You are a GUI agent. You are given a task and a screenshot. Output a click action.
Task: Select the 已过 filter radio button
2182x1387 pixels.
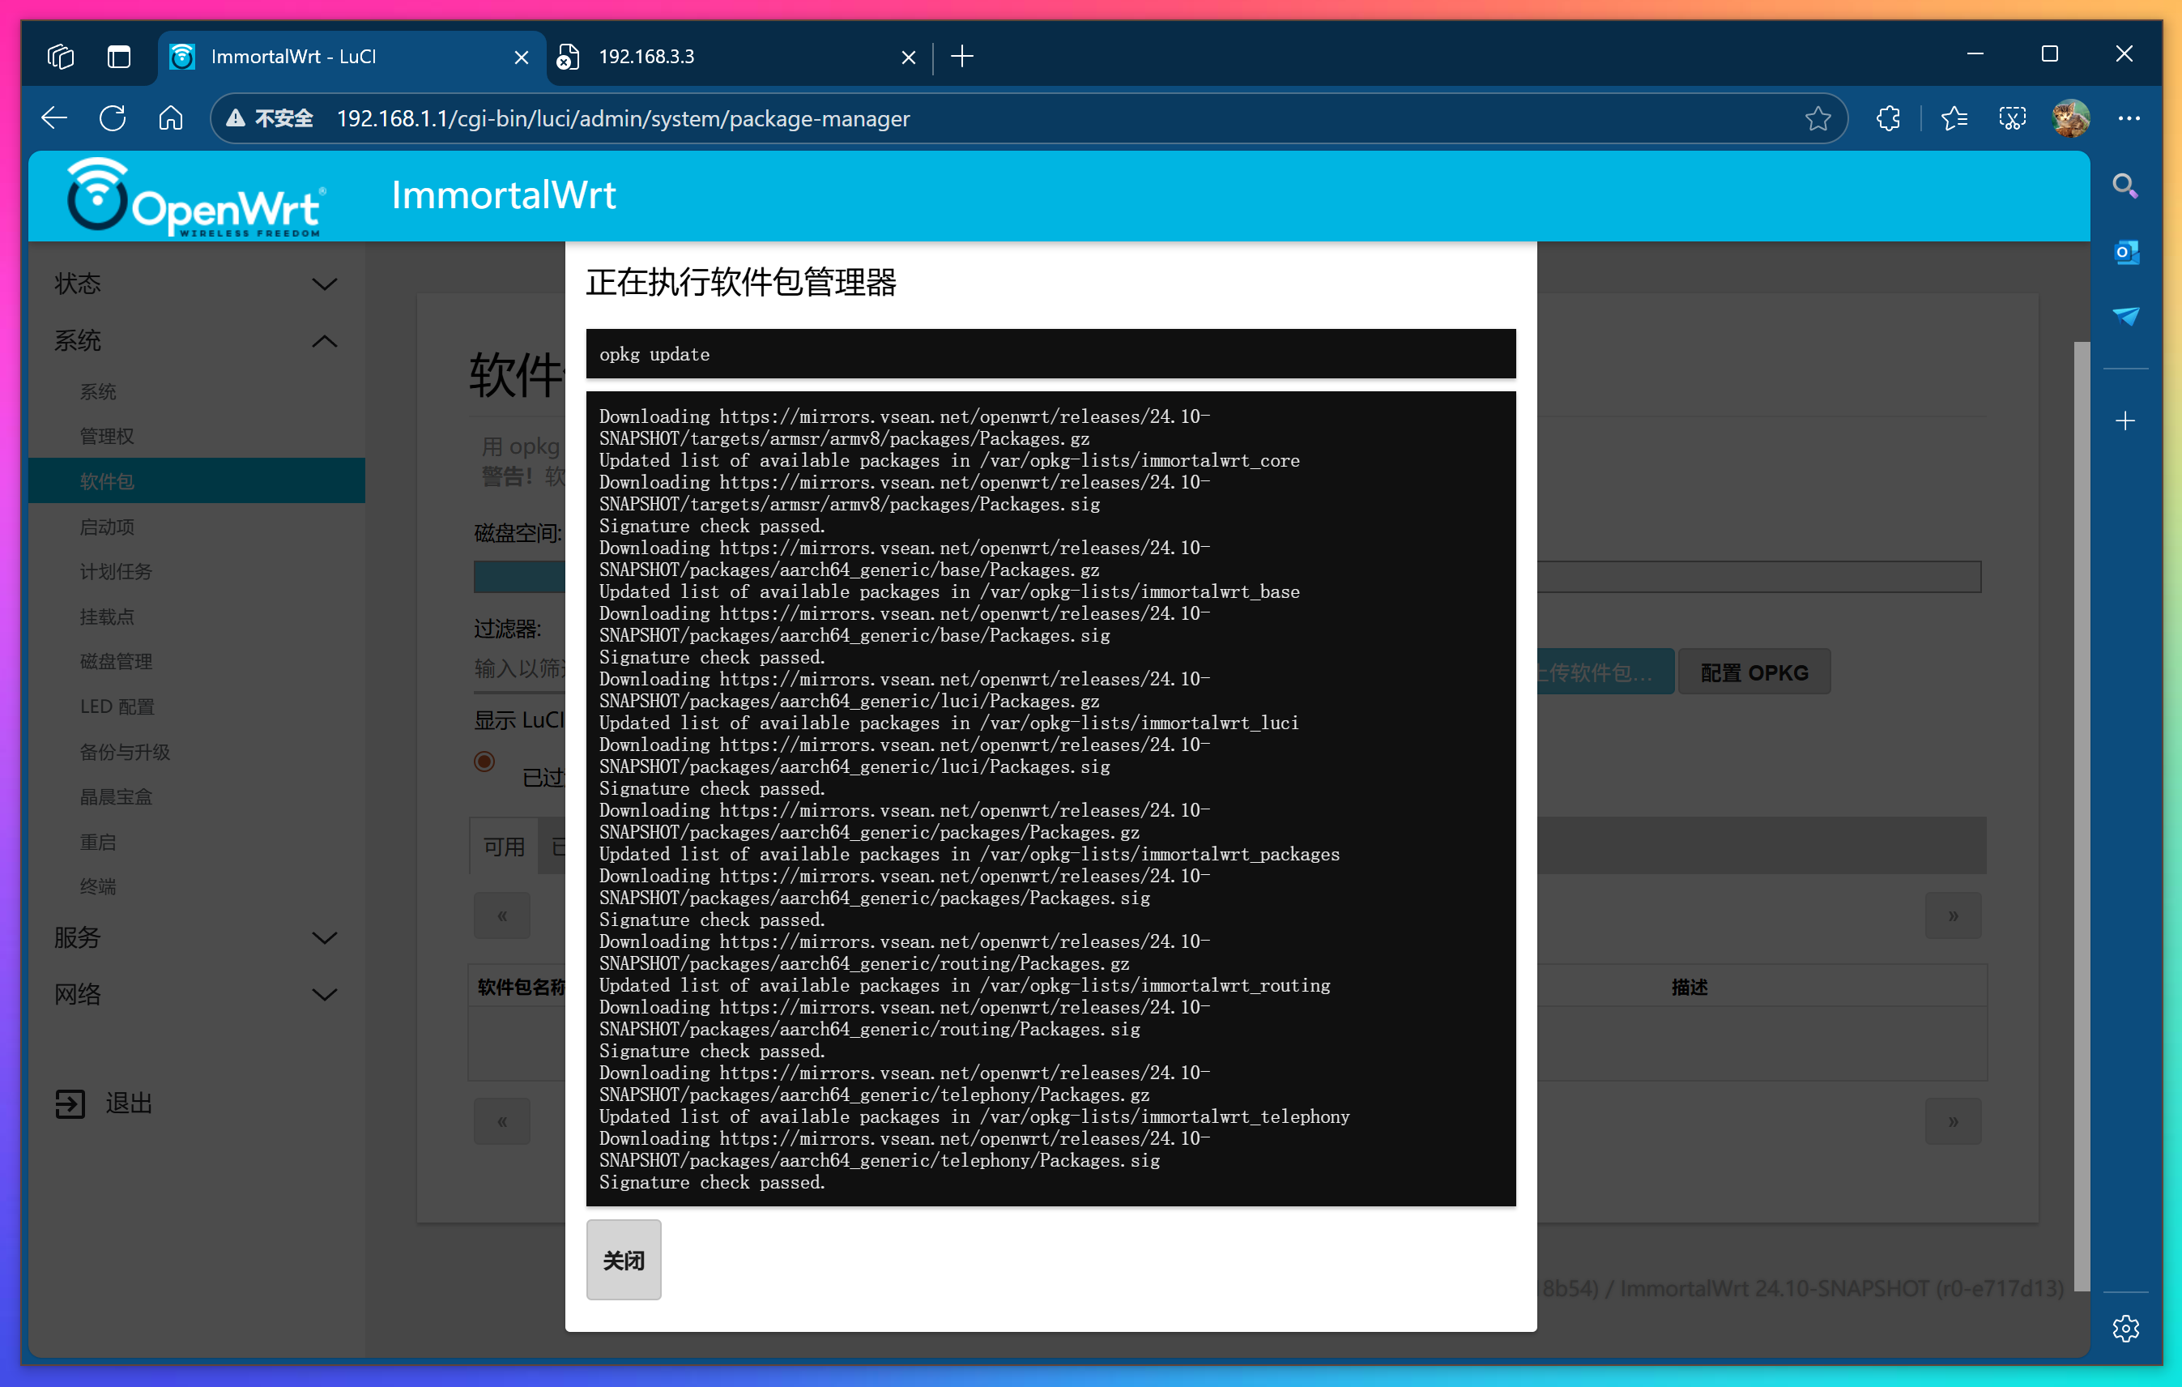(486, 762)
